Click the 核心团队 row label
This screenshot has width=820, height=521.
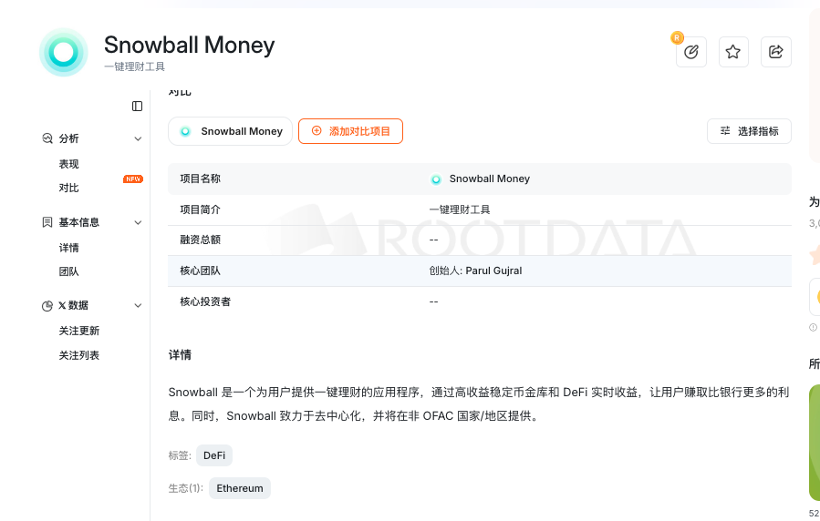coord(201,271)
